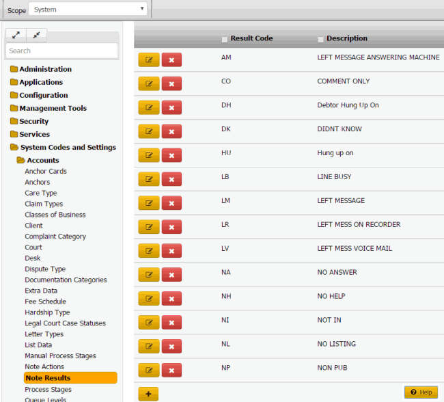
Task: Select Note Actions in the tree
Action: click(44, 367)
